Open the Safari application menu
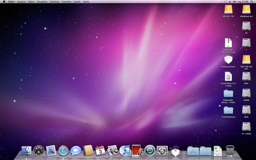The image size is (256, 160). [x=11, y=2]
